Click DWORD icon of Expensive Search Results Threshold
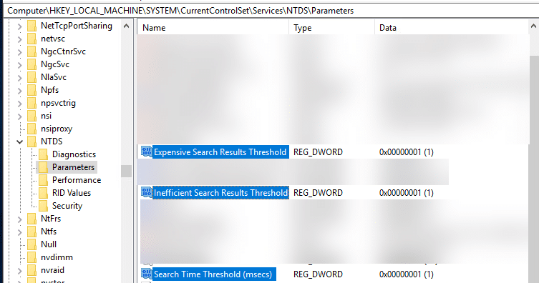The image size is (539, 283). (147, 152)
